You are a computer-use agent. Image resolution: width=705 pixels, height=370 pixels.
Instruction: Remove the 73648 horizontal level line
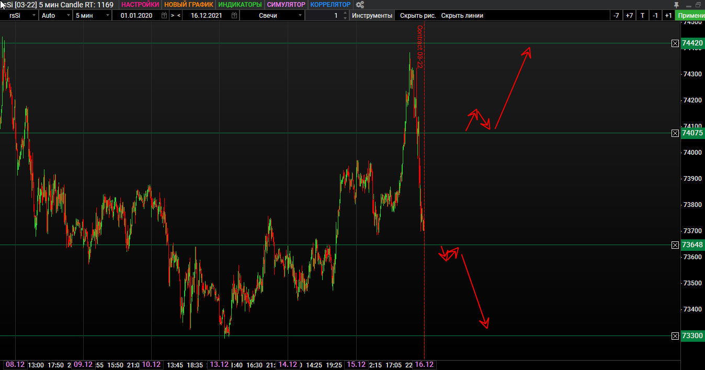(x=675, y=245)
